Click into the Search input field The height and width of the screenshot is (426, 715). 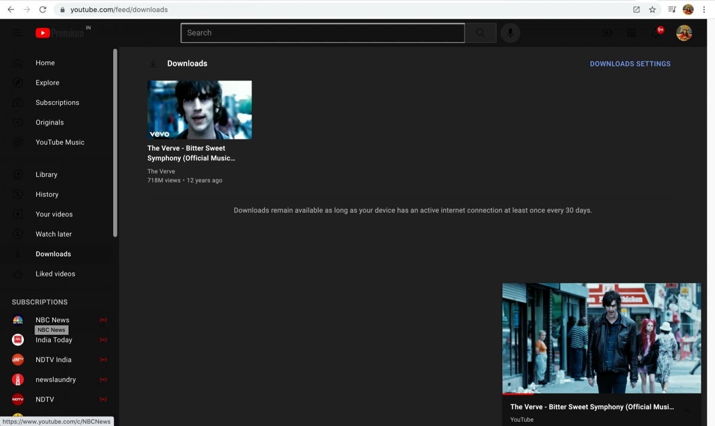(322, 33)
